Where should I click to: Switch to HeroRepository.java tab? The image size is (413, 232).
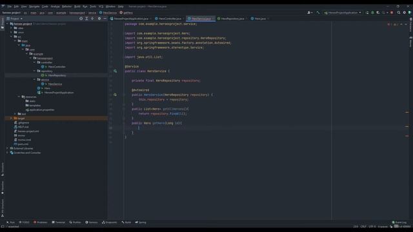(x=232, y=19)
